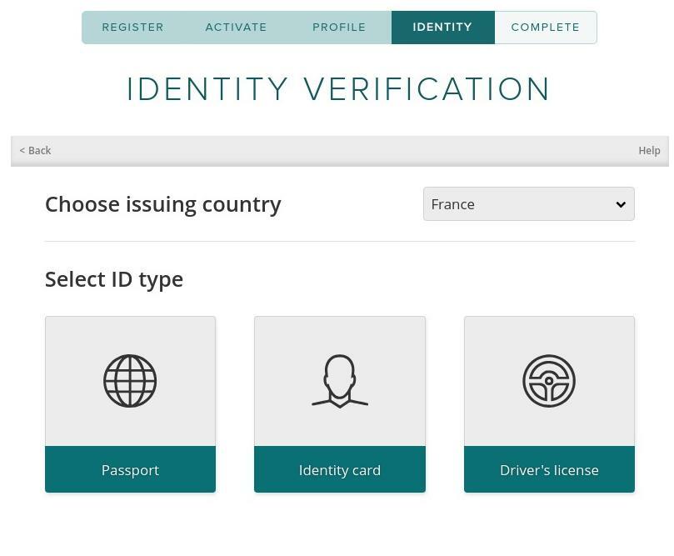Go to the PROFILE tab

coord(339,27)
